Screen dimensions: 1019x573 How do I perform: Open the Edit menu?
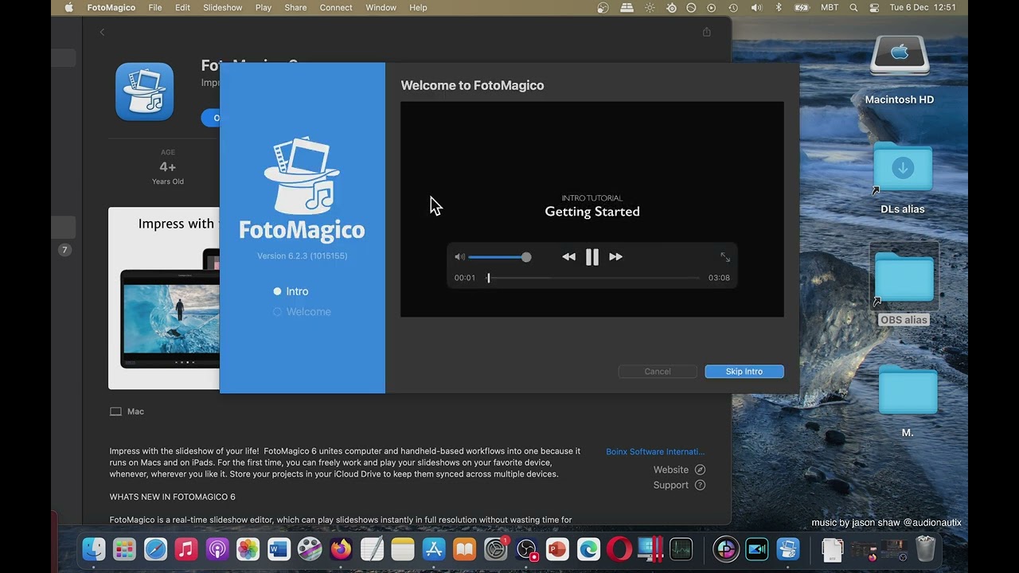coord(182,7)
